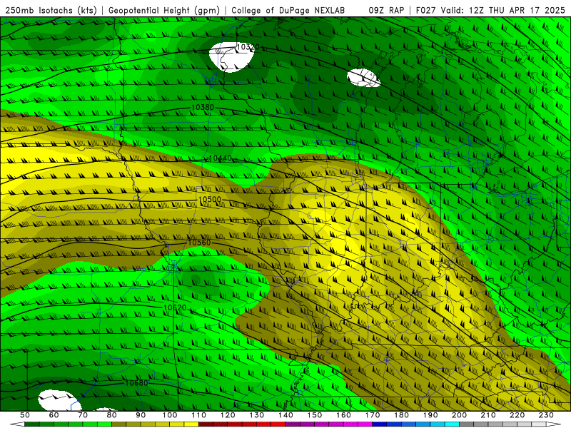Click the 230 value on the color scale
Screen dimensions: 571x428
pos(546,415)
